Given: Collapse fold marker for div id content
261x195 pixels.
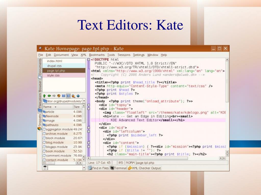Looking at the screenshot, I should (89, 143).
